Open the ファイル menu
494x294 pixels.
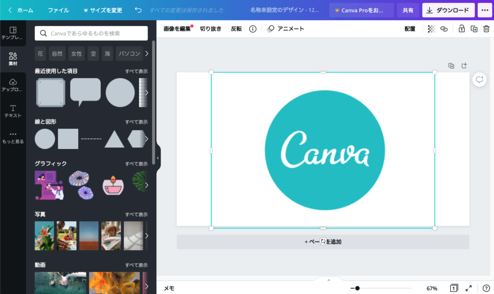[x=58, y=10]
